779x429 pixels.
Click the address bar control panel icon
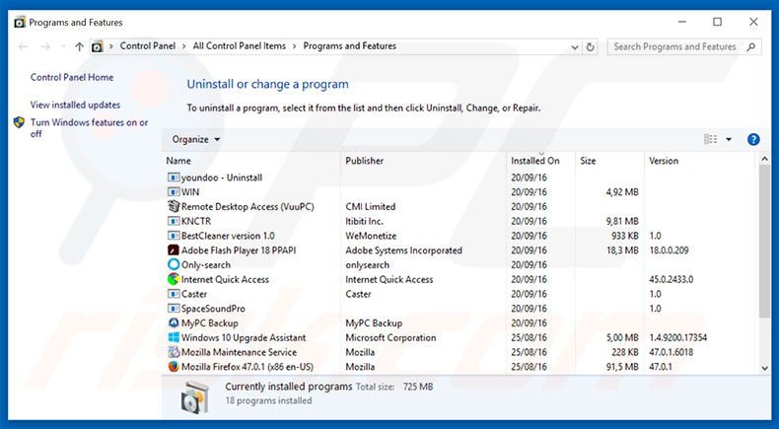(98, 46)
